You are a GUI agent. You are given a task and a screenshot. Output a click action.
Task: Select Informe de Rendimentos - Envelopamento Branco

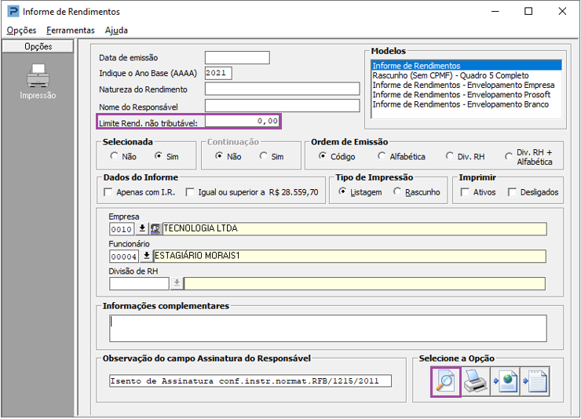pyautogui.click(x=466, y=104)
